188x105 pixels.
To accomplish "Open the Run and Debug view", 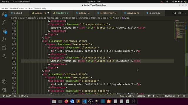I will pyautogui.click(x=4, y=39).
